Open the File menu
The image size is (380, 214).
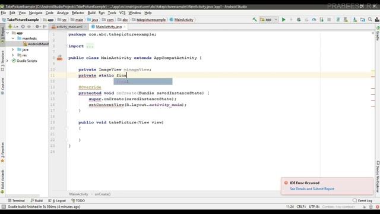click(x=4, y=13)
